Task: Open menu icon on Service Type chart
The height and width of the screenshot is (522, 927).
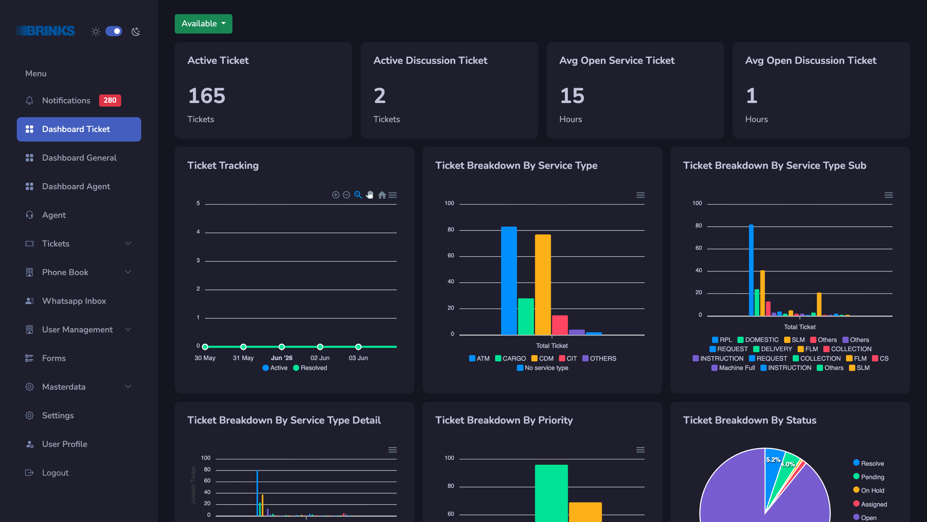Action: (x=640, y=195)
